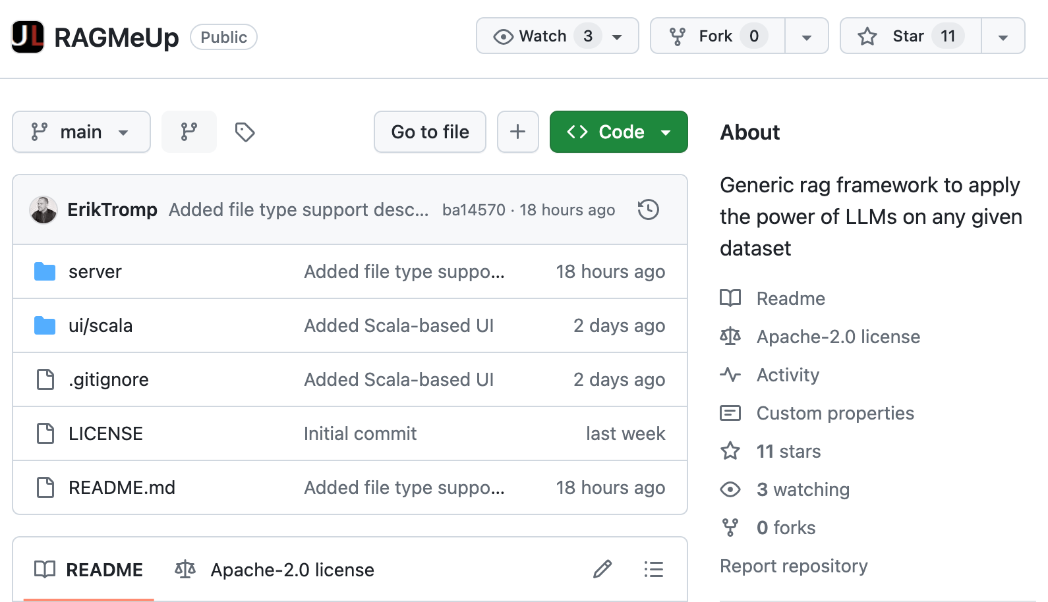Open the RAGMeUp repository name link
Viewport: 1048px width, 602px height.
117,38
